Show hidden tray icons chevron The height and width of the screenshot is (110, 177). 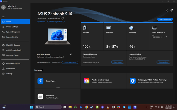[147, 107]
